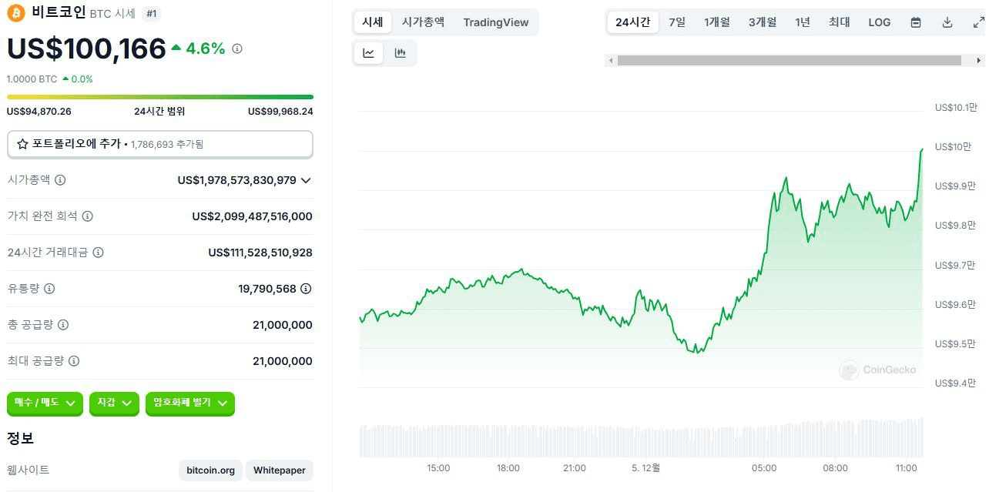
Task: Click the US$94,870.26 24h low value
Action: click(39, 111)
